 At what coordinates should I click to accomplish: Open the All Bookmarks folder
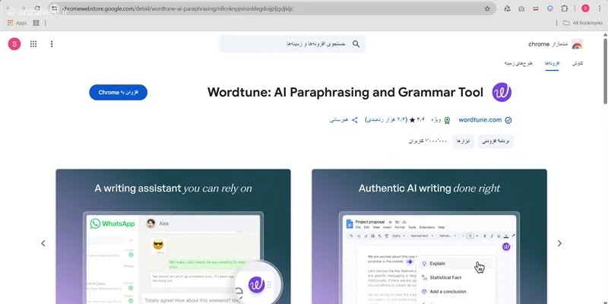coord(583,23)
